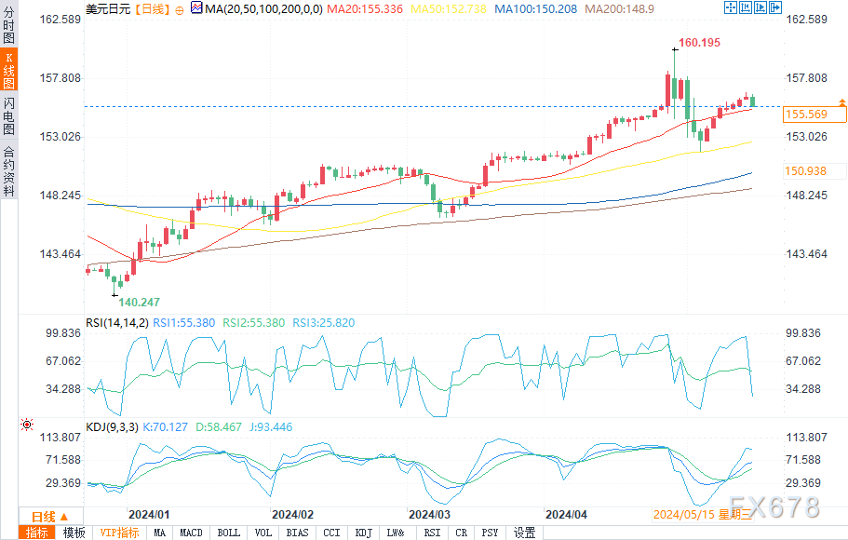Click the 2024/04 axis label
848x540 pixels.
[566, 515]
